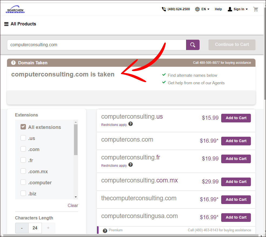Add thecomputerconsulting.com to cart
This screenshot has height=237, width=266.
click(236, 199)
